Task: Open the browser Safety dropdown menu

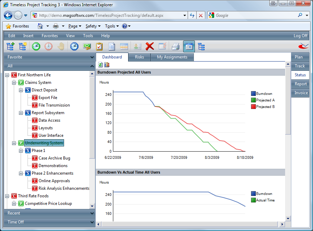Action: pyautogui.click(x=93, y=26)
